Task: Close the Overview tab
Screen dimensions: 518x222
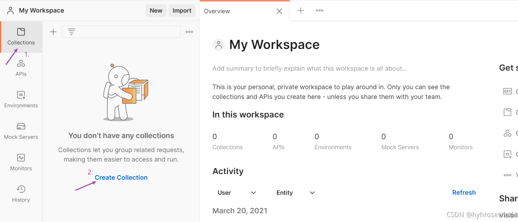Action: [279, 11]
